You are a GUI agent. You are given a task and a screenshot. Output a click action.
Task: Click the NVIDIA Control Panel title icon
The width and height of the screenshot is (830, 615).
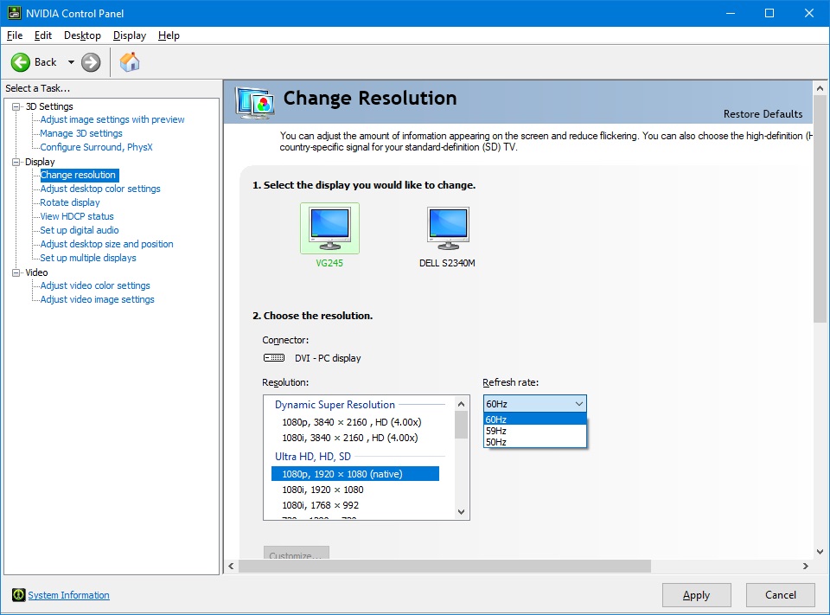(x=11, y=13)
